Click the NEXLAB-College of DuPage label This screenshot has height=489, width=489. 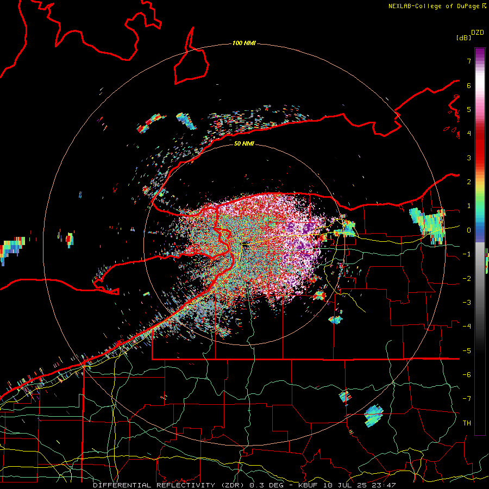point(434,6)
